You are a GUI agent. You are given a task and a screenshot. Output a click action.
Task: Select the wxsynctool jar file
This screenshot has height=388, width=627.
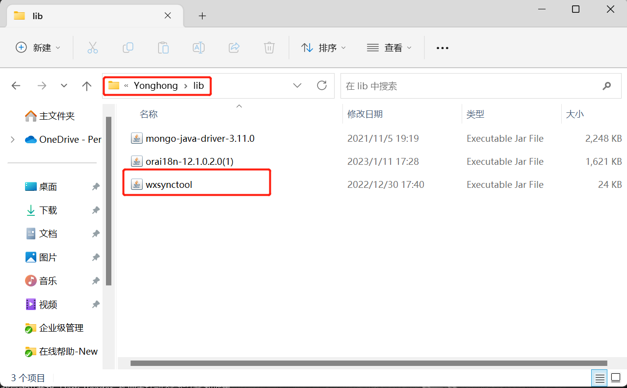(169, 185)
